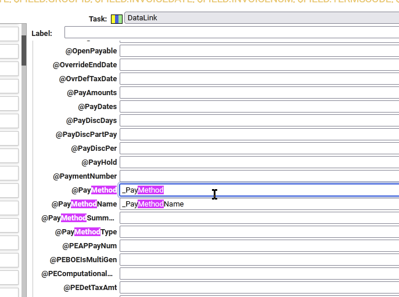Screen dimensions: 399x297
Task: Click the DataLink task icon
Action: [117, 19]
